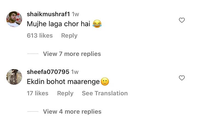197x122 pixels.
Task: Open shaikmushraf1's profile picture
Action: point(14,19)
